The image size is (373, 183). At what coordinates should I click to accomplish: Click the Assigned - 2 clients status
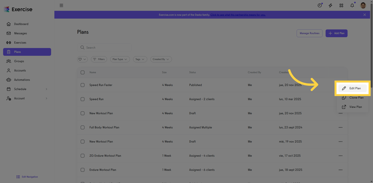click(202, 99)
